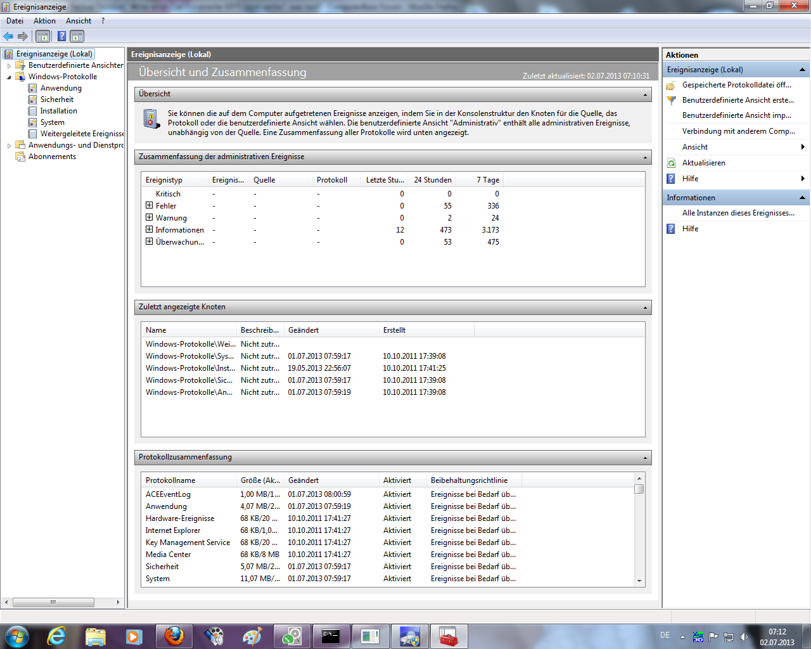The image size is (811, 649).
Task: Expand the Fehler row in event summary
Action: [x=149, y=205]
